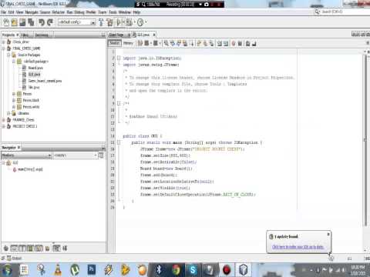This screenshot has height=277, width=370.
Task: Click the editor Shift Line Left icon
Action: click(219, 43)
